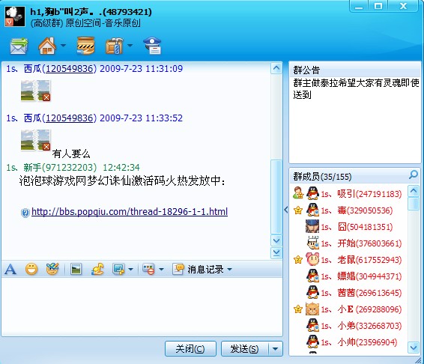Click the admin star beside 毒
Screen dimensions: 424x364
tap(298, 210)
